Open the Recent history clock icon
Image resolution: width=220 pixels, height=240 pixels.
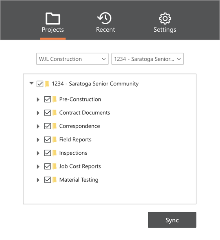[105, 18]
